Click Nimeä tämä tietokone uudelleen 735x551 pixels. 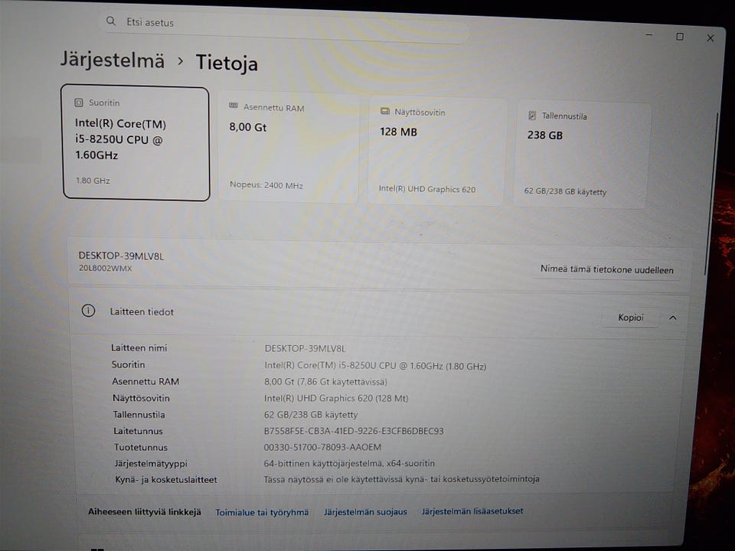(606, 269)
